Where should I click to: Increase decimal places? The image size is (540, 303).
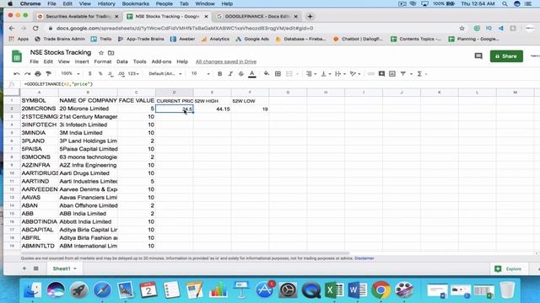click(121, 74)
